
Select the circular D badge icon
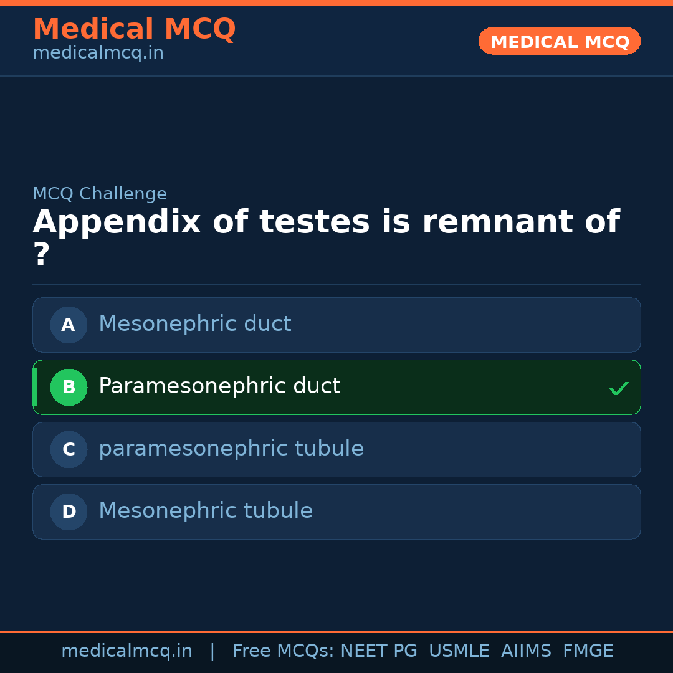[x=69, y=512]
